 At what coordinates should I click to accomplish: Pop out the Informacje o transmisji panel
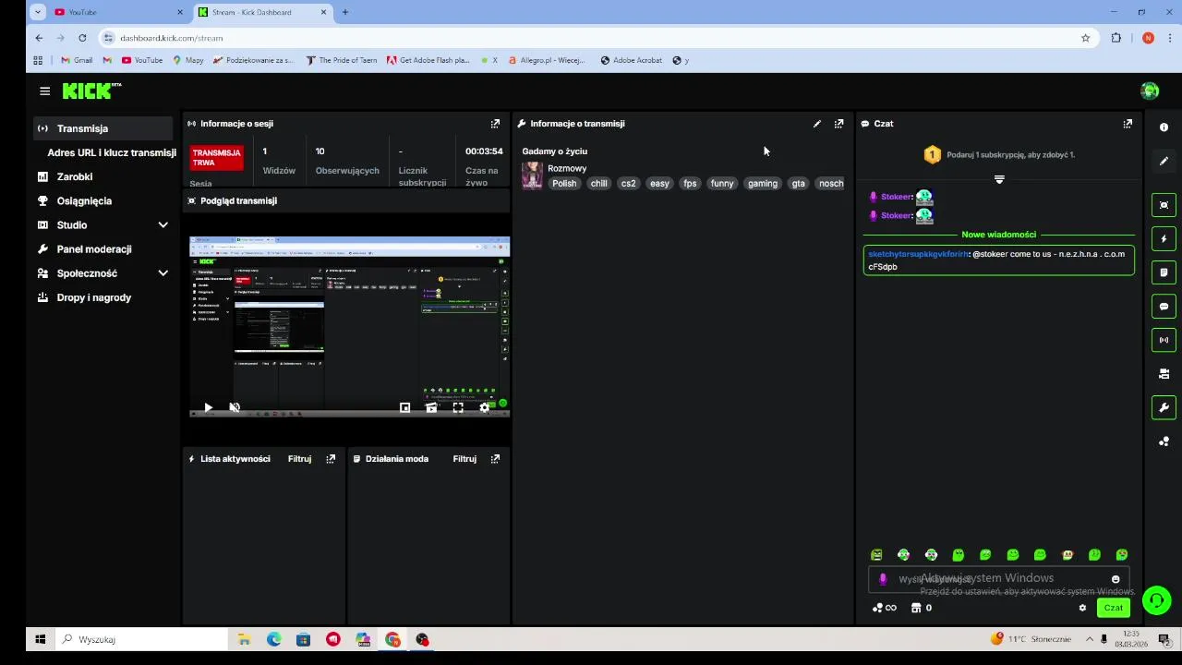click(838, 124)
